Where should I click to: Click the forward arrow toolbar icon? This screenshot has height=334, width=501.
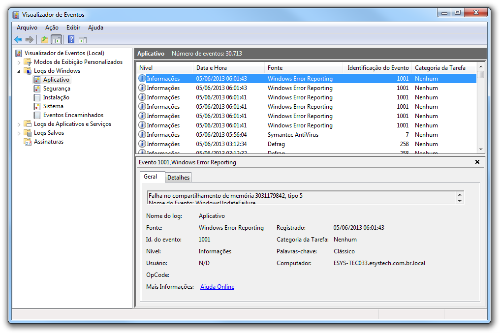click(30, 39)
